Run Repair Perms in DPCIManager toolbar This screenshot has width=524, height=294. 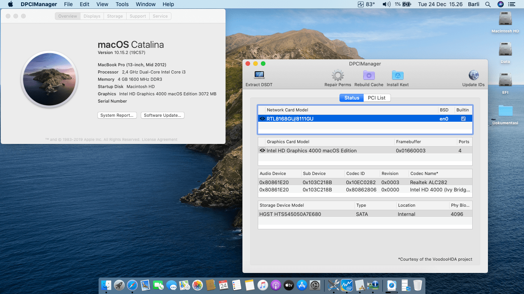[x=338, y=75]
